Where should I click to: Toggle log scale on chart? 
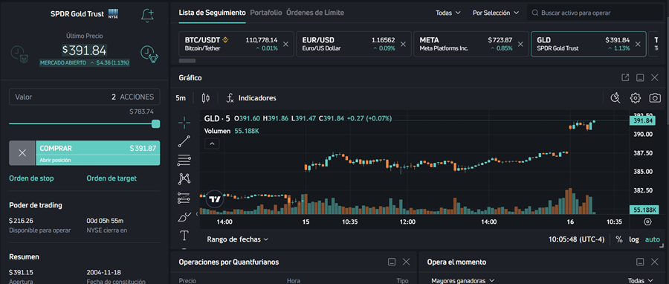634,239
